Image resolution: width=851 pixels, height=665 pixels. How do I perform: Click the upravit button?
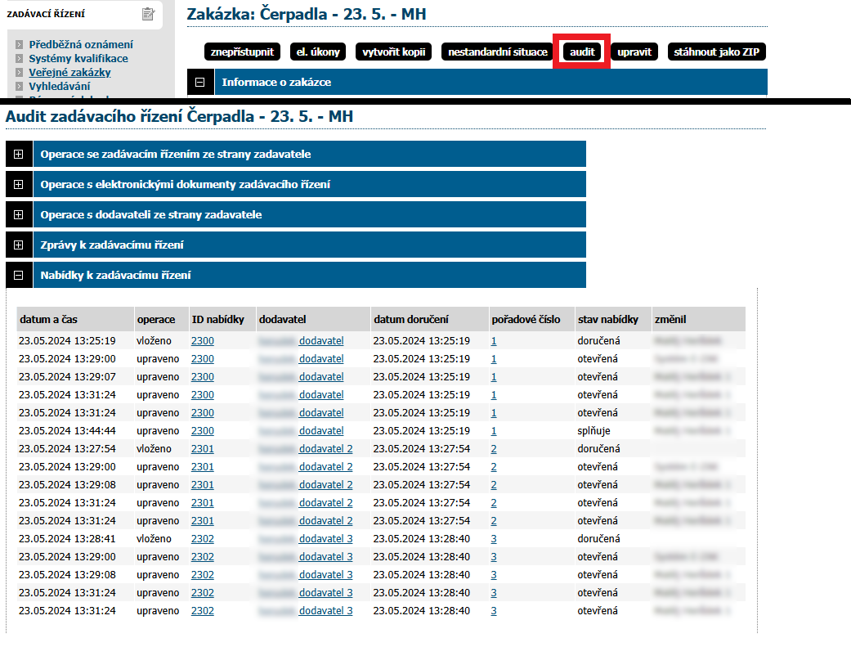[x=634, y=52]
